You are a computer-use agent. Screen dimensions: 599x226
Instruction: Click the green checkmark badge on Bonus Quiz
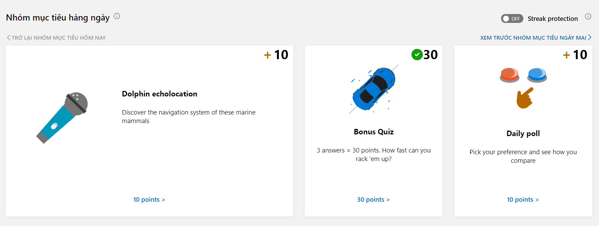[417, 55]
